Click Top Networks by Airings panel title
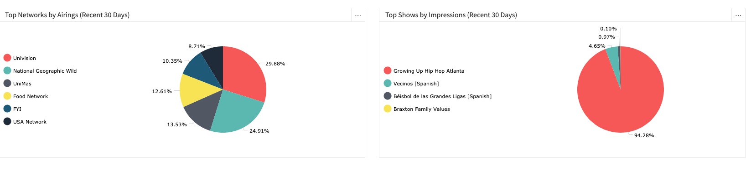Image resolution: width=746 pixels, height=174 pixels. pos(67,15)
